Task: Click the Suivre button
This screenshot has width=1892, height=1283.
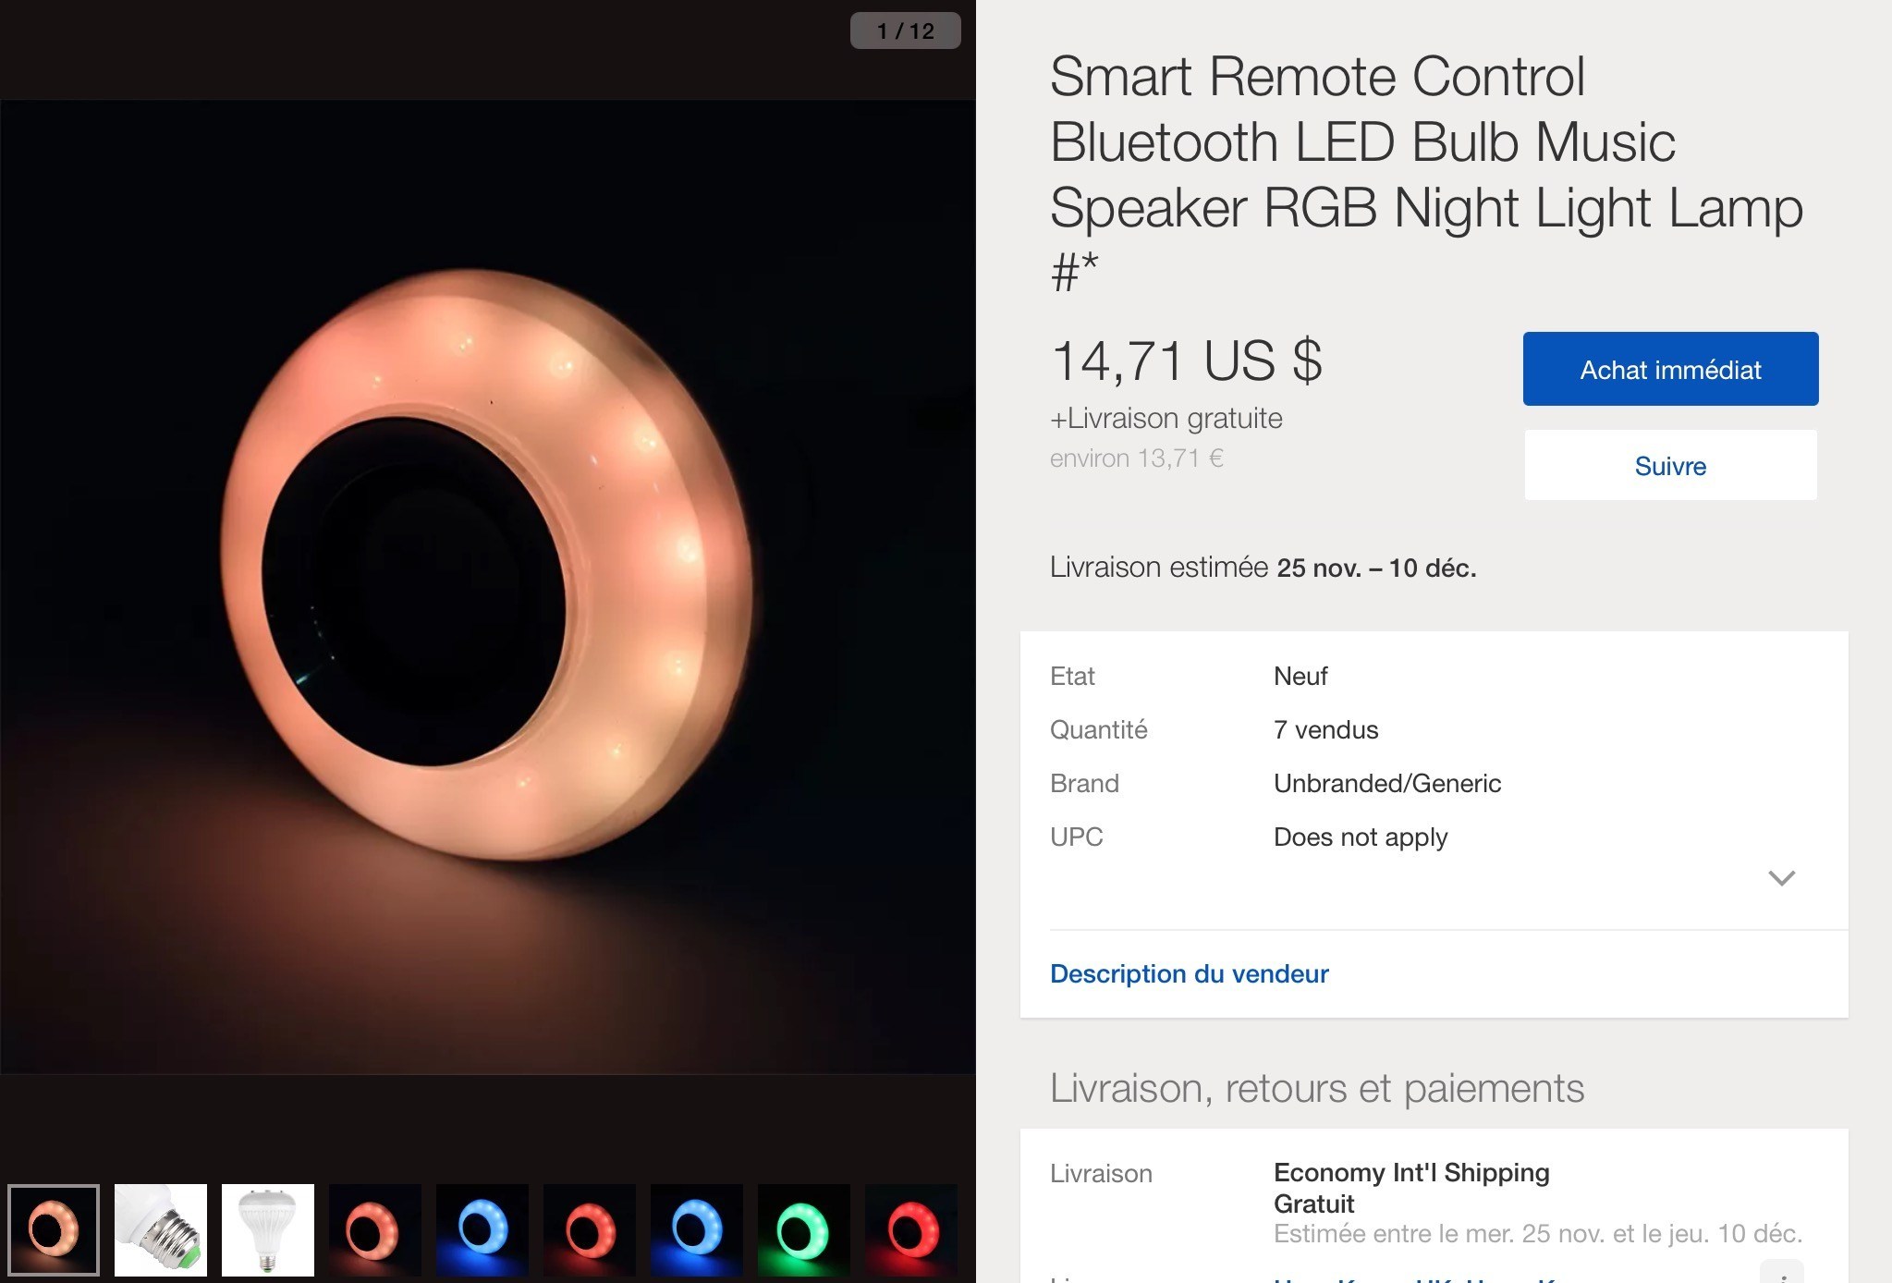Action: click(x=1670, y=465)
